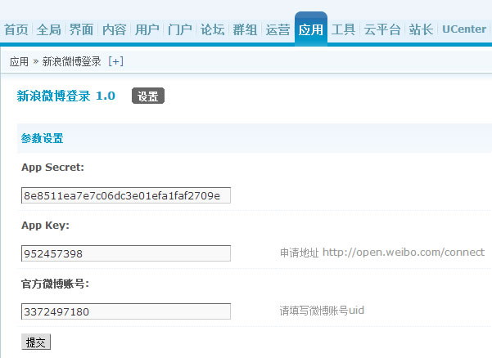Submit the form with 提交 button
This screenshot has height=358, width=492.
point(36,342)
